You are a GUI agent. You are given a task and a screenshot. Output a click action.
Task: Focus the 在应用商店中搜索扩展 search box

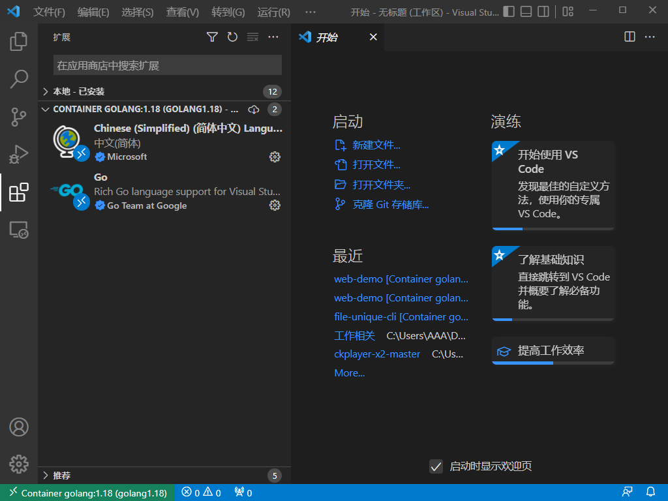coord(168,65)
